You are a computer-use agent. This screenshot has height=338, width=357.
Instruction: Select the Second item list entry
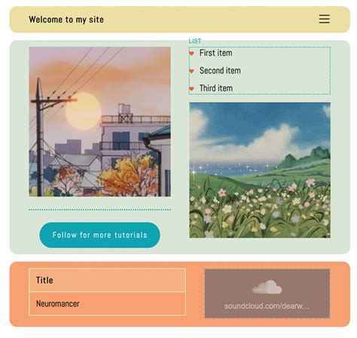[x=220, y=71]
